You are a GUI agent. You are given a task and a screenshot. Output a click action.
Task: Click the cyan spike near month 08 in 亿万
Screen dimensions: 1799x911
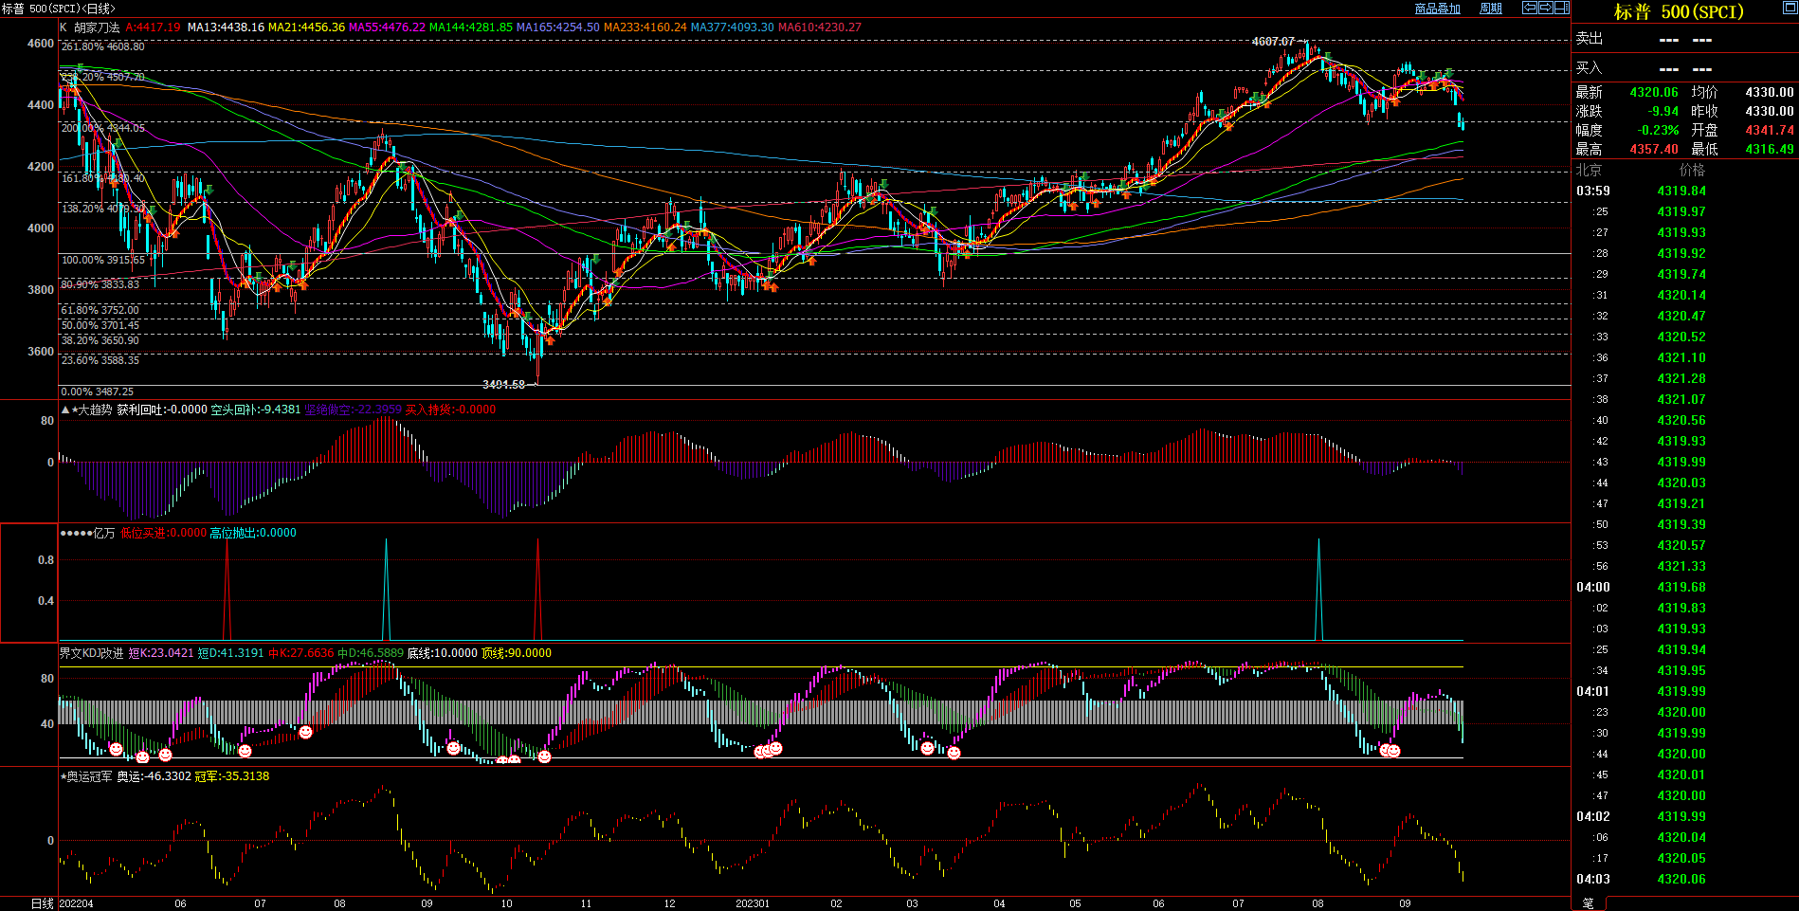[1318, 588]
